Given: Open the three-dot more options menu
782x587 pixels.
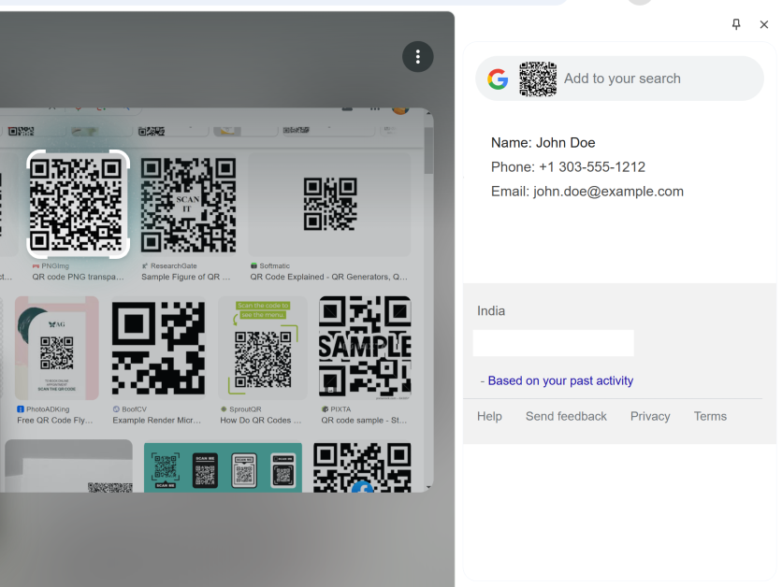Looking at the screenshot, I should point(417,57).
